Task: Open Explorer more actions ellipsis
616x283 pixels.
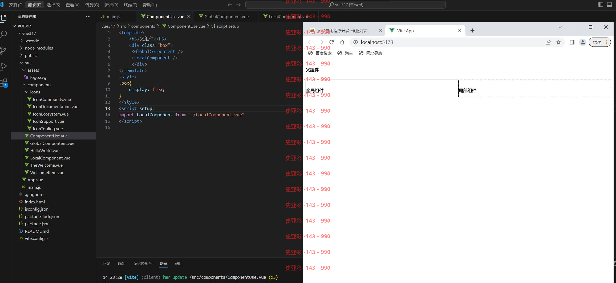Action: tap(88, 17)
